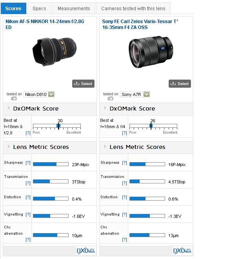Open Transmission help [?] for Nikon lens
The height and width of the screenshot is (259, 251).
[x=28, y=183]
